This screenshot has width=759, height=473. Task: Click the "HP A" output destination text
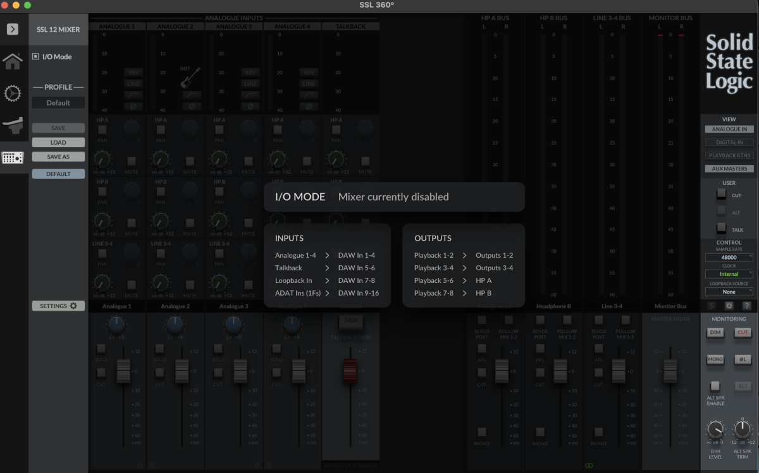(x=484, y=280)
